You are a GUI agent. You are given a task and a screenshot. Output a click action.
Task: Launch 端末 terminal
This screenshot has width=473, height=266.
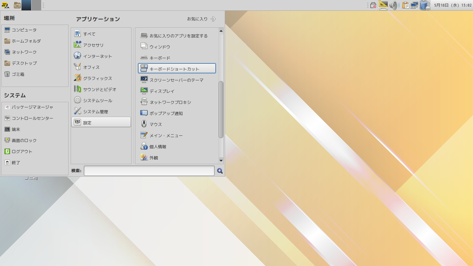point(35,130)
